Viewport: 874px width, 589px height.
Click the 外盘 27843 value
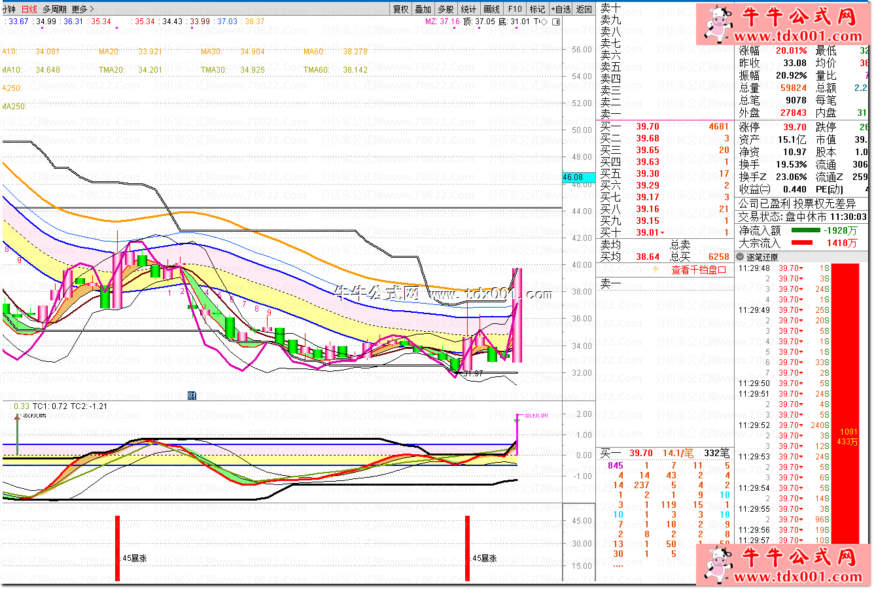(794, 113)
